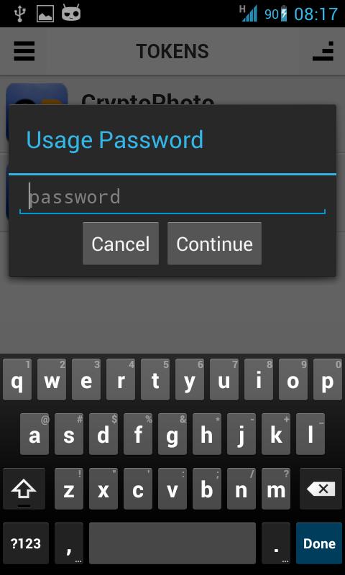Tap the letter q key
This screenshot has height=575, width=345.
click(x=17, y=379)
